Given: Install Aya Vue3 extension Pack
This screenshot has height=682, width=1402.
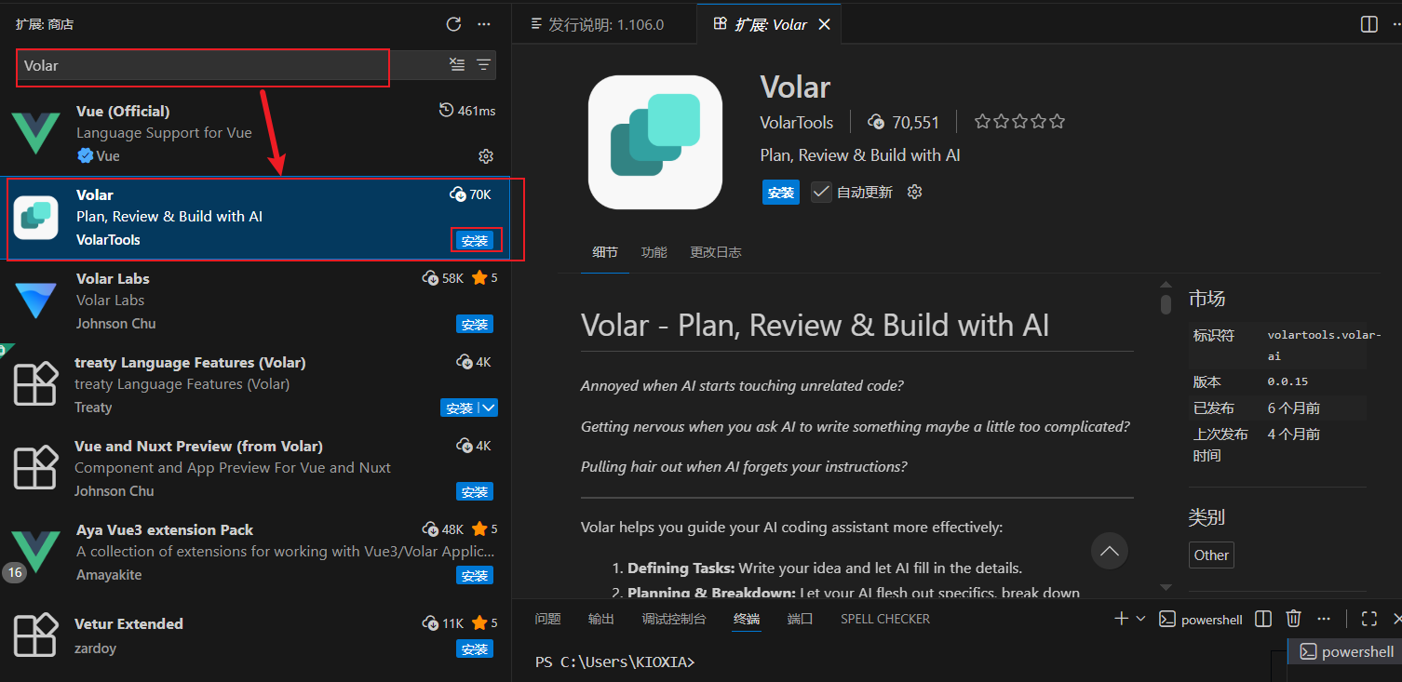Looking at the screenshot, I should pos(475,576).
